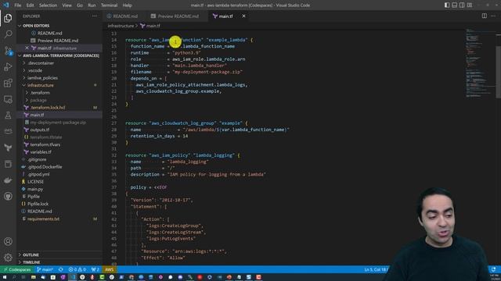Toggle the Secondary Side Bar layout
This screenshot has width=501, height=281.
tap(462, 5)
